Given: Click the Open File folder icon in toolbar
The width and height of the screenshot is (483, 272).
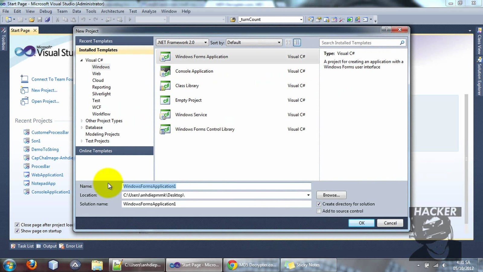Looking at the screenshot, I should pos(32,19).
